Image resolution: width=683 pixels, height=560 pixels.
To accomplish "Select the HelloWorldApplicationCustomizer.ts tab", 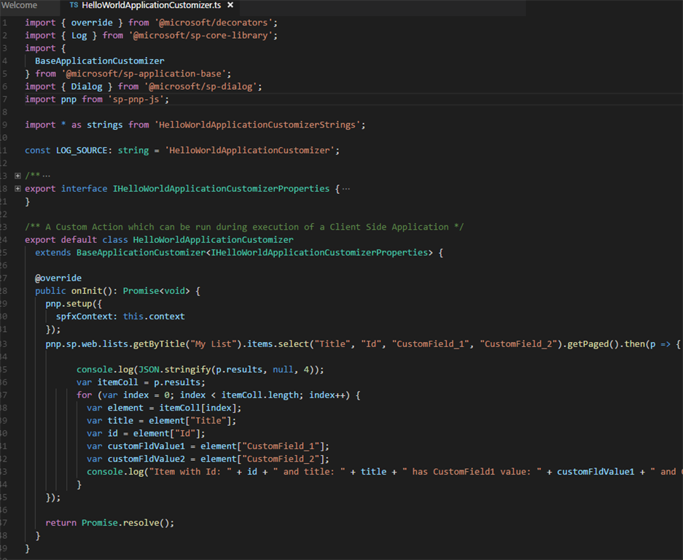I will [x=151, y=5].
